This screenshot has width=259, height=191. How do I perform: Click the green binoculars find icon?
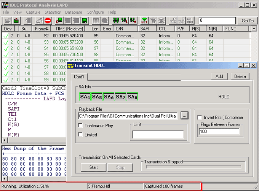(x=116, y=21)
